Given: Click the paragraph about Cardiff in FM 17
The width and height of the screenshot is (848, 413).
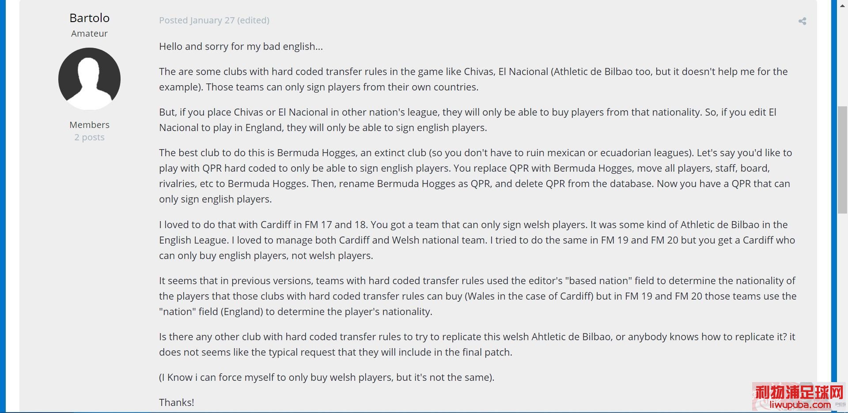Looking at the screenshot, I should click(477, 240).
